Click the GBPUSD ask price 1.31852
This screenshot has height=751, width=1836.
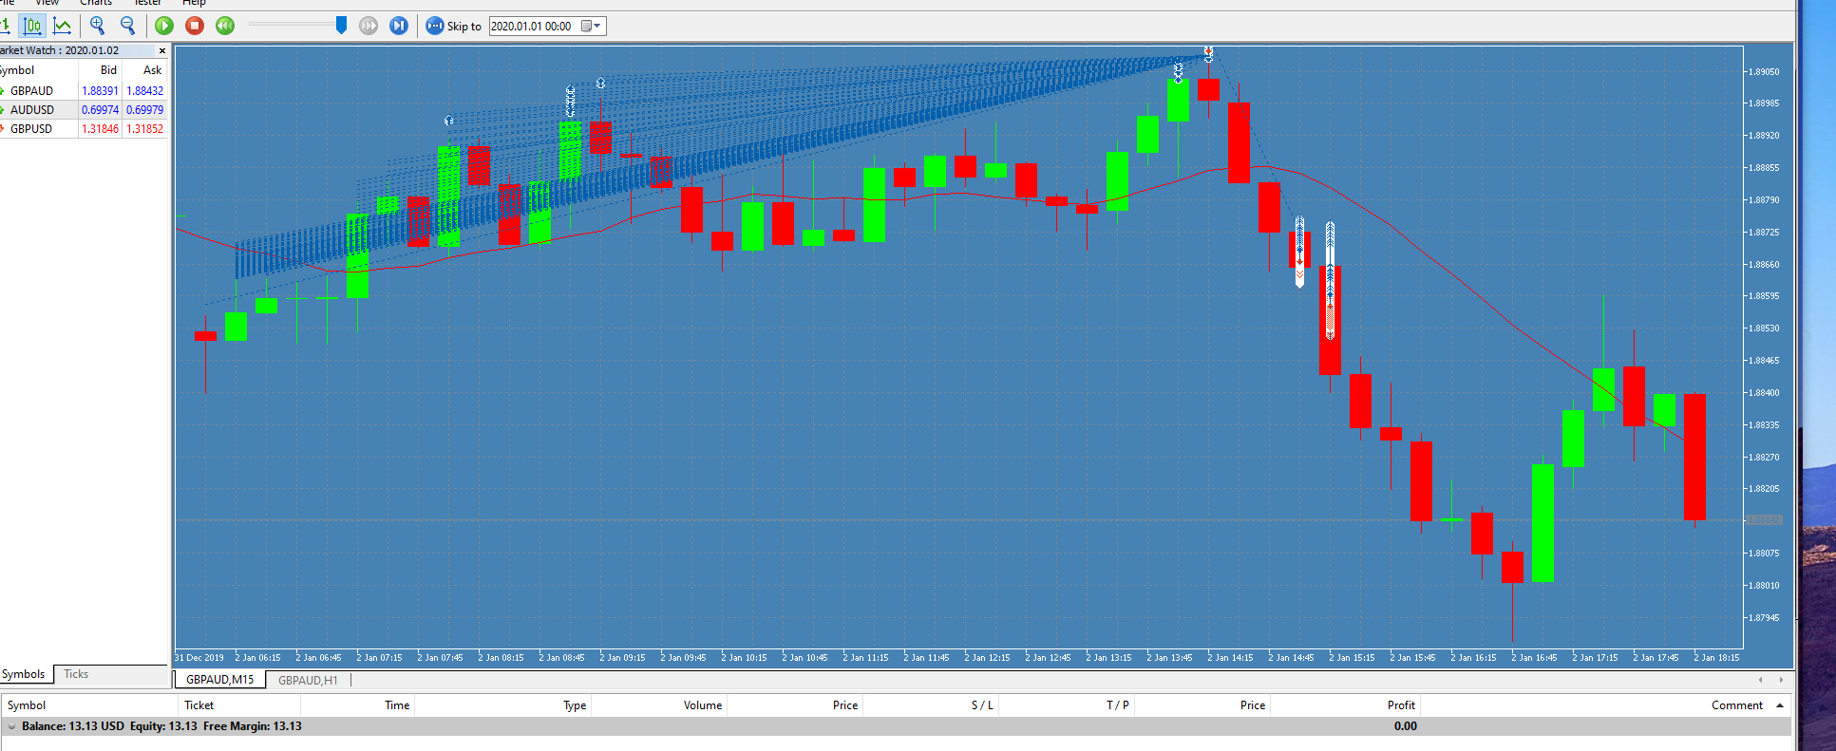tap(144, 129)
